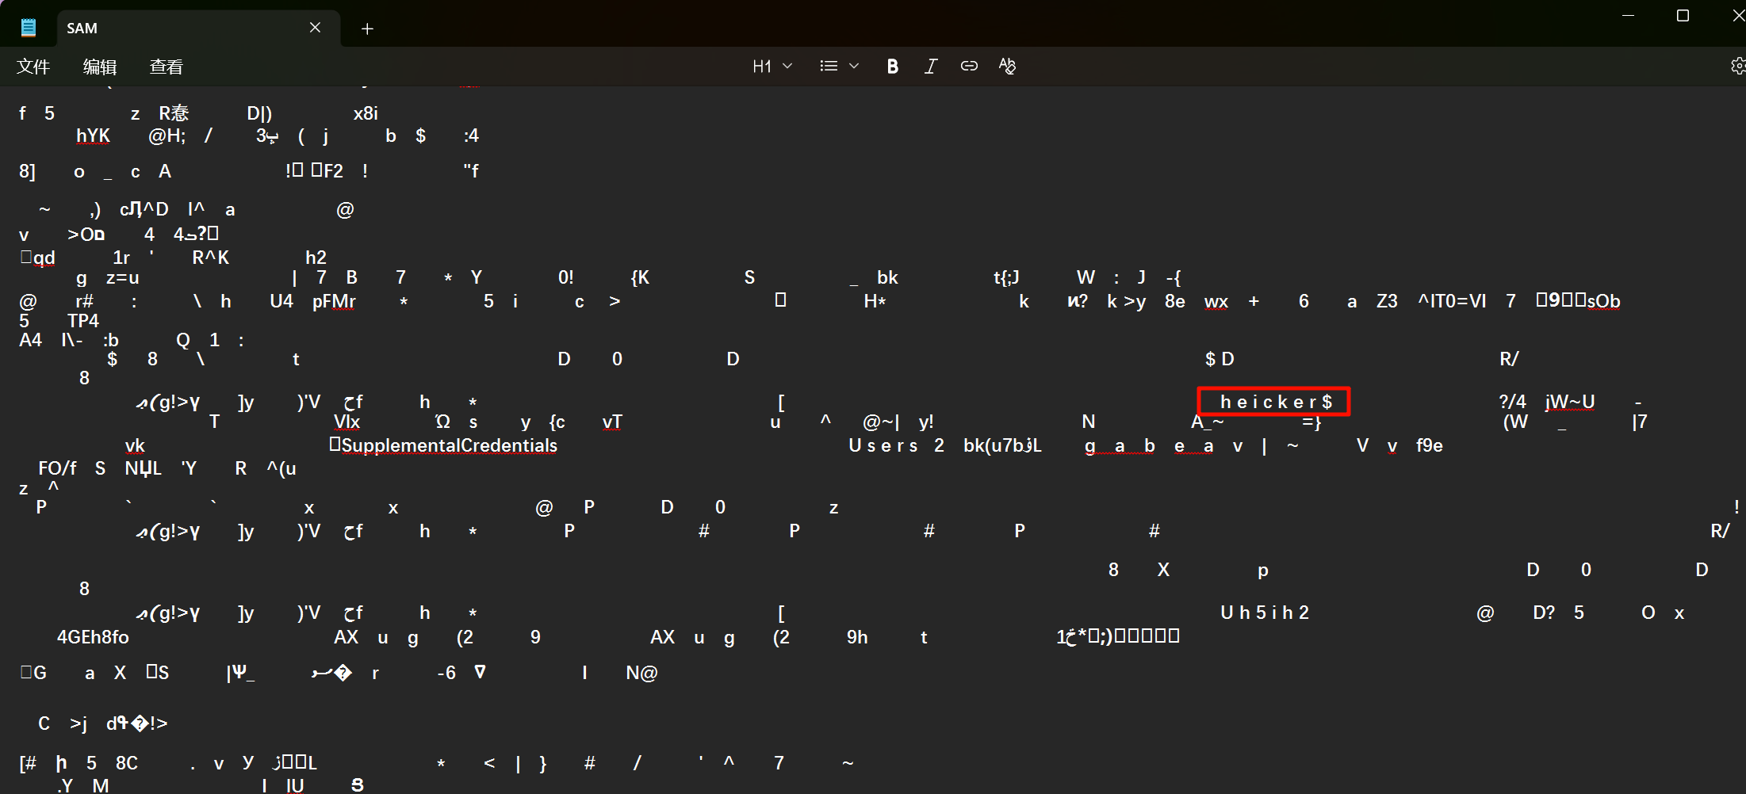The height and width of the screenshot is (794, 1746).
Task: Place the cursor at the 4GEh8fo string
Action: pyautogui.click(x=93, y=637)
